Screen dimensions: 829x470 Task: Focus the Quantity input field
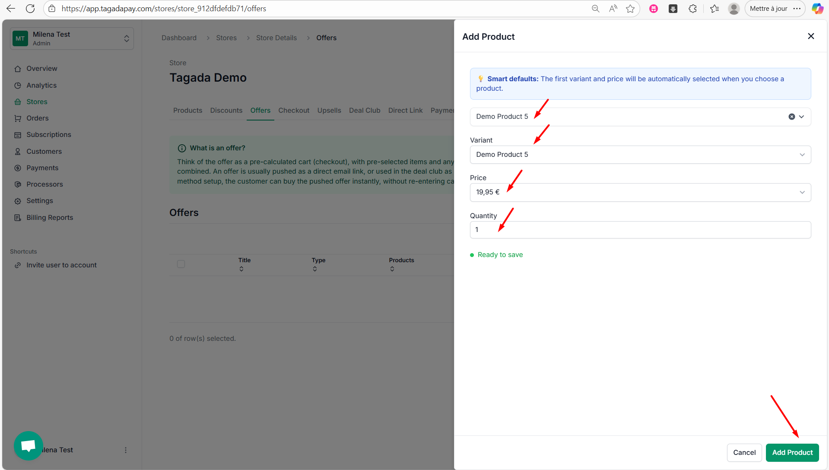(640, 230)
